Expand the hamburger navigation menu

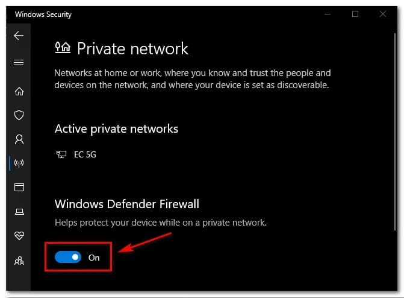click(x=19, y=62)
